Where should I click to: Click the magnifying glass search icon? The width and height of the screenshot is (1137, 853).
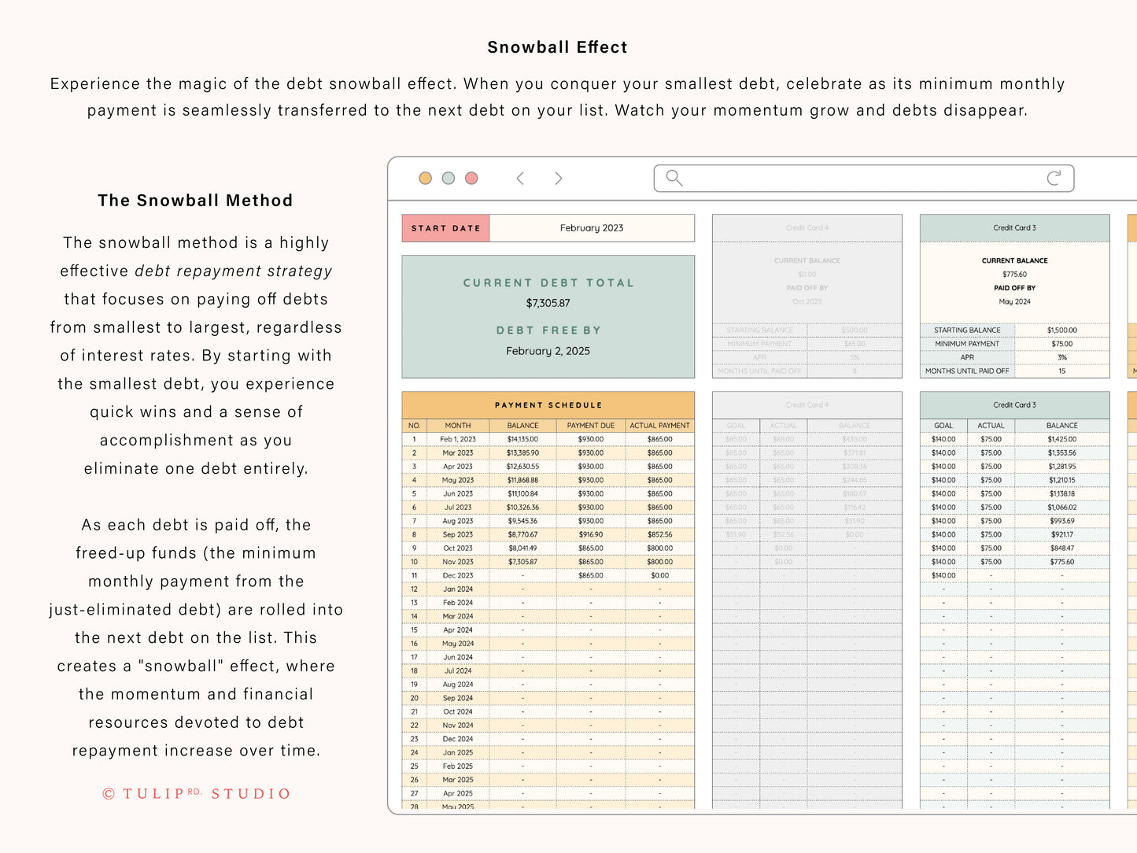coord(674,178)
